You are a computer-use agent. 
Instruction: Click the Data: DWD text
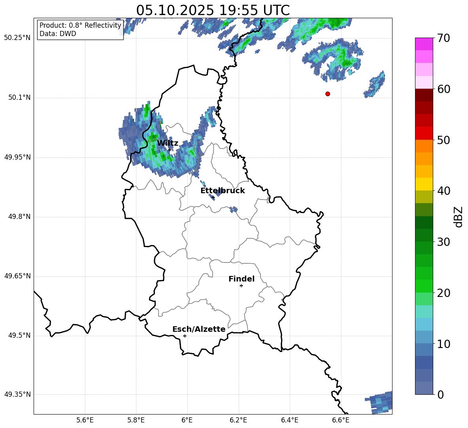tap(58, 34)
